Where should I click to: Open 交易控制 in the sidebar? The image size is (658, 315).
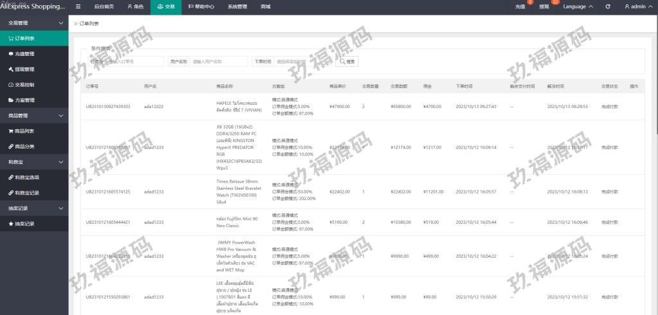pos(34,84)
